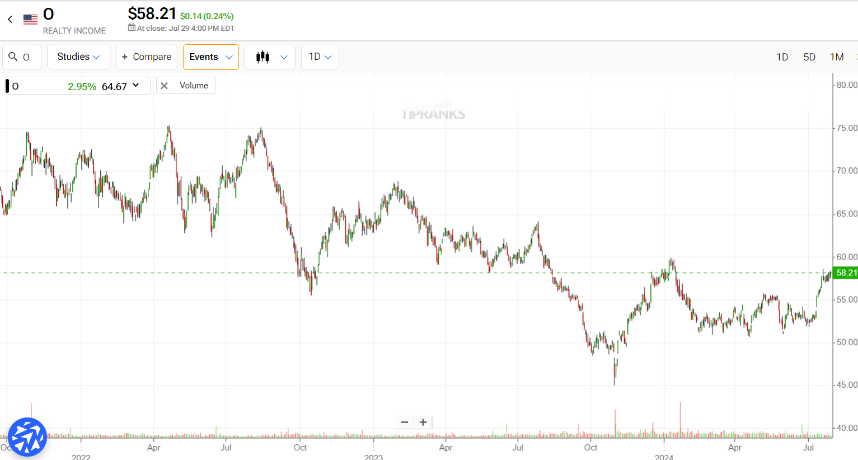Click the 80.00 price axis label
The image size is (858, 460).
pos(847,85)
